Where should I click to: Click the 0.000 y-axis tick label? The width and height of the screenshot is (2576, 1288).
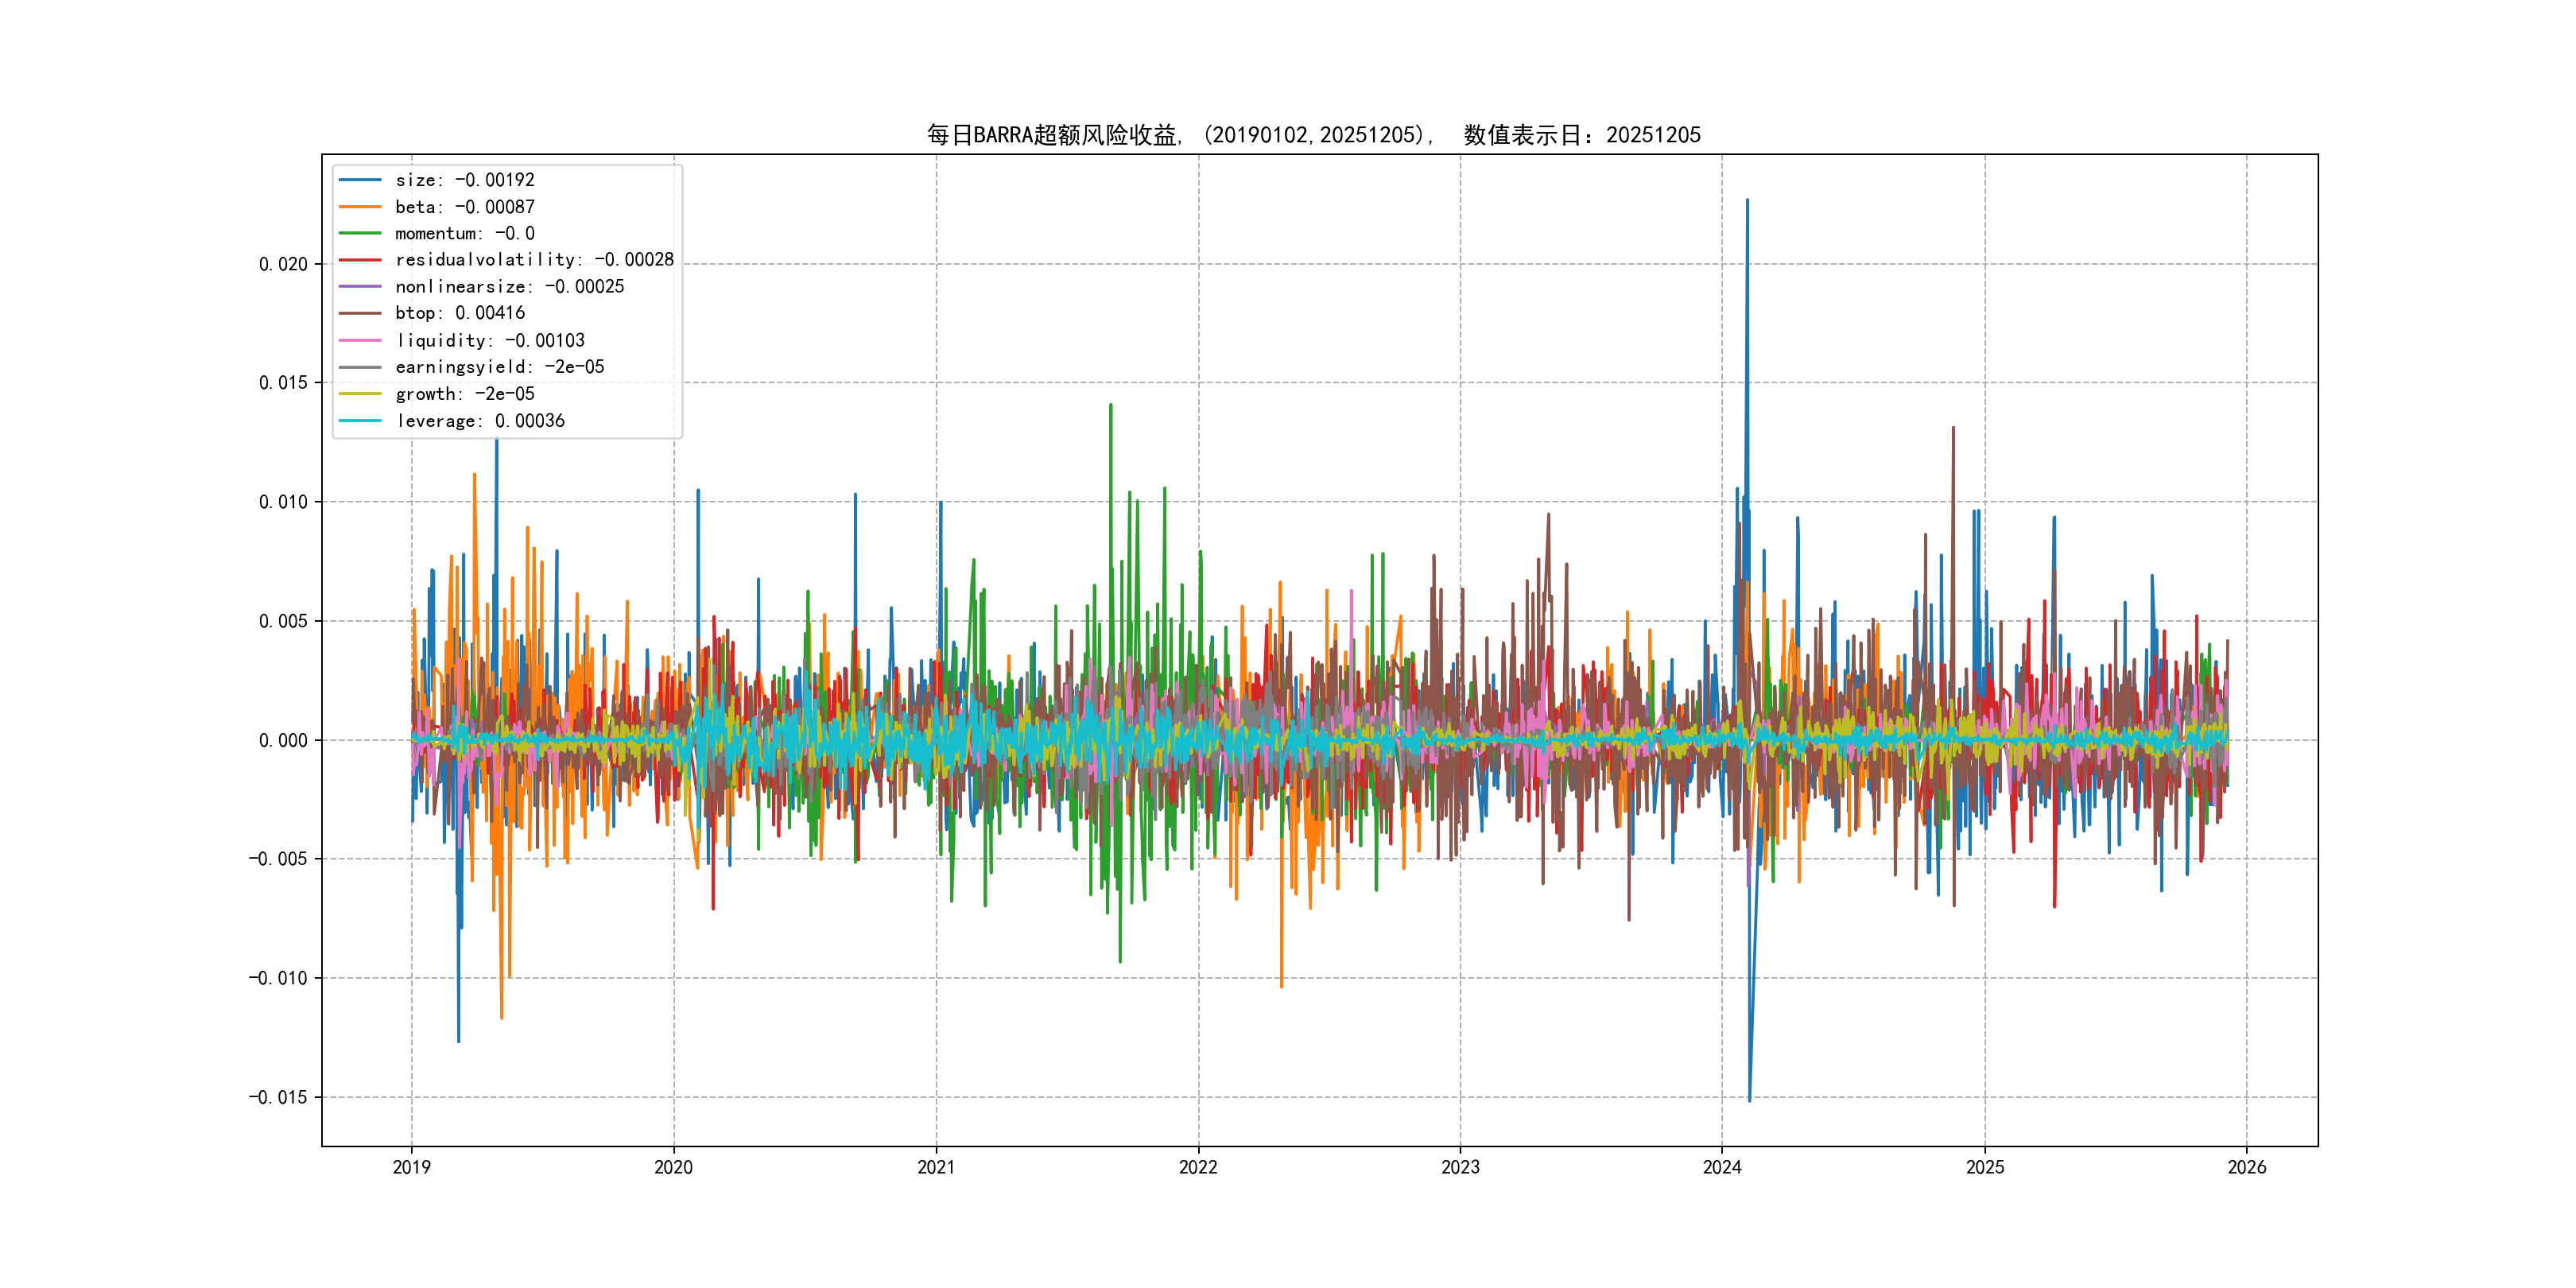click(283, 740)
